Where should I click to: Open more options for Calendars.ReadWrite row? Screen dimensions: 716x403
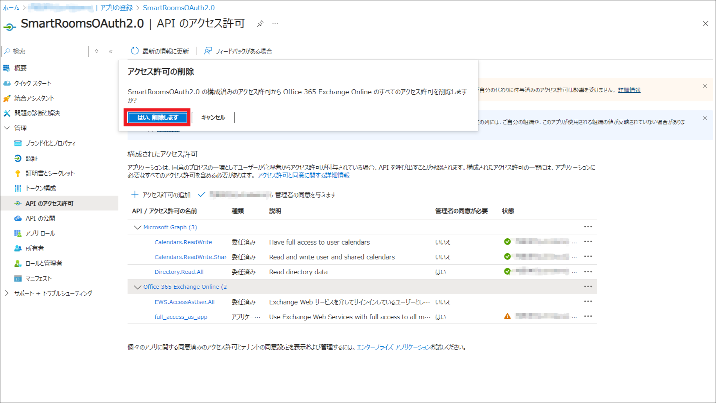588,242
